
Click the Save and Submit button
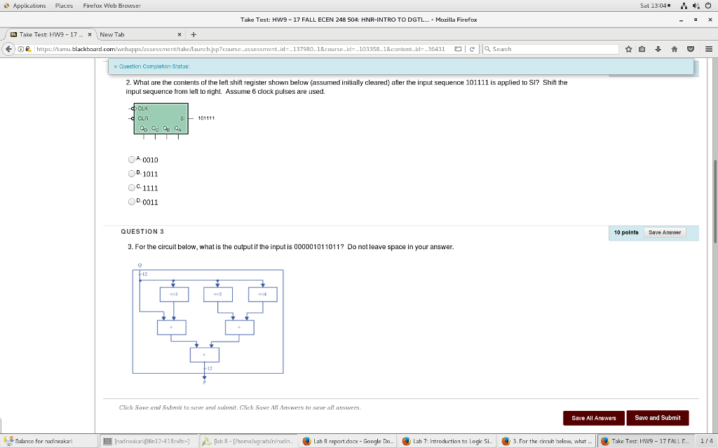pyautogui.click(x=657, y=417)
